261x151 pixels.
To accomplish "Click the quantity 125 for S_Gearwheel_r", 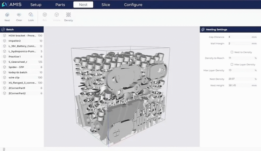I will click(40, 62).
